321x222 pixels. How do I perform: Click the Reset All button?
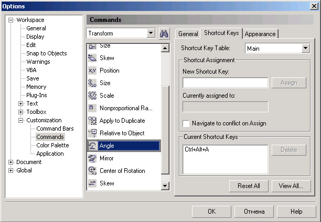coord(249,186)
